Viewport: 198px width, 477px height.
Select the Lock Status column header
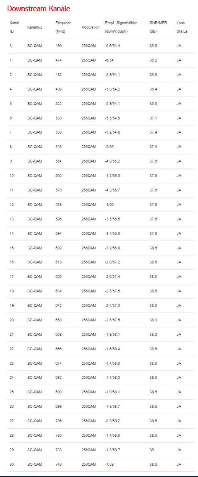[x=182, y=27]
